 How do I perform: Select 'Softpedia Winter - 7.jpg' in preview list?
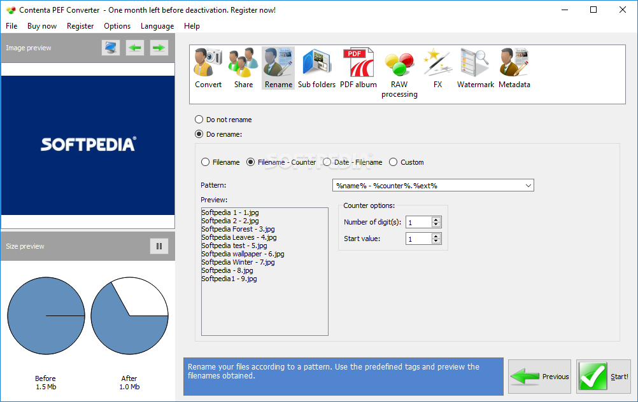(x=238, y=262)
